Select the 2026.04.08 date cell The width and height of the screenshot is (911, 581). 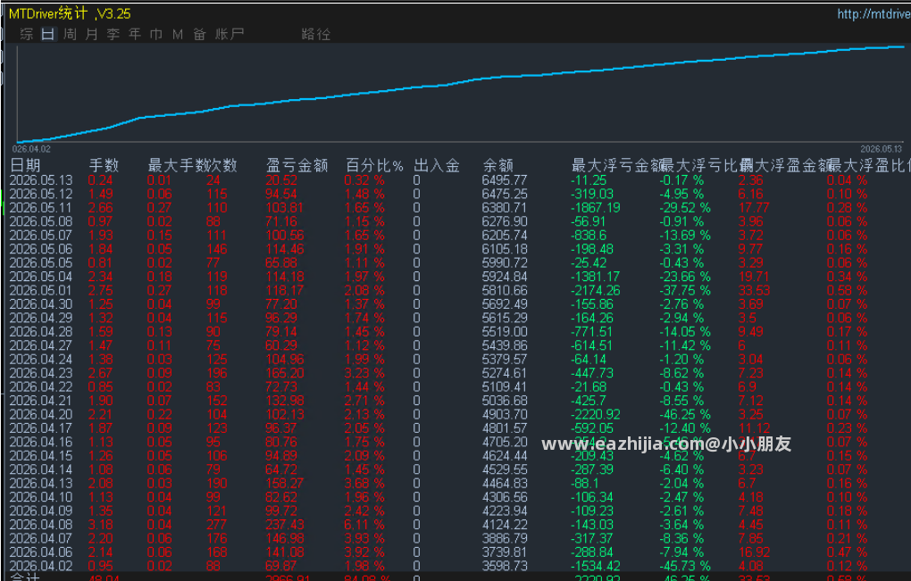[41, 525]
